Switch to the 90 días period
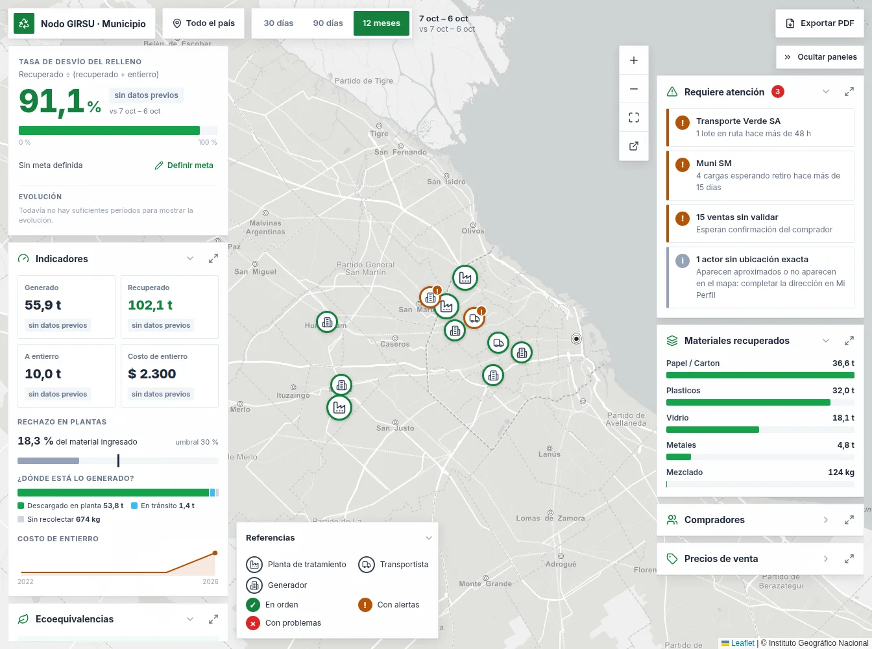 tap(328, 23)
